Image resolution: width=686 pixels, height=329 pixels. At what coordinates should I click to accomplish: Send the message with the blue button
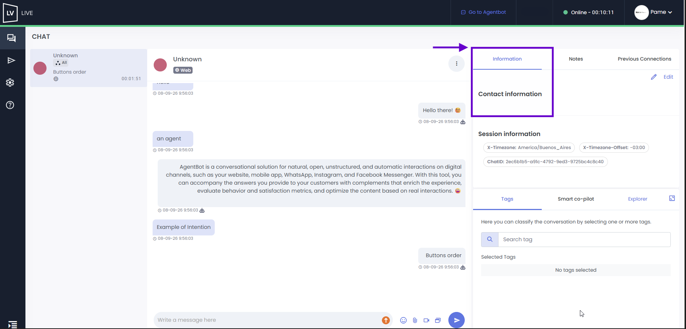(x=456, y=320)
